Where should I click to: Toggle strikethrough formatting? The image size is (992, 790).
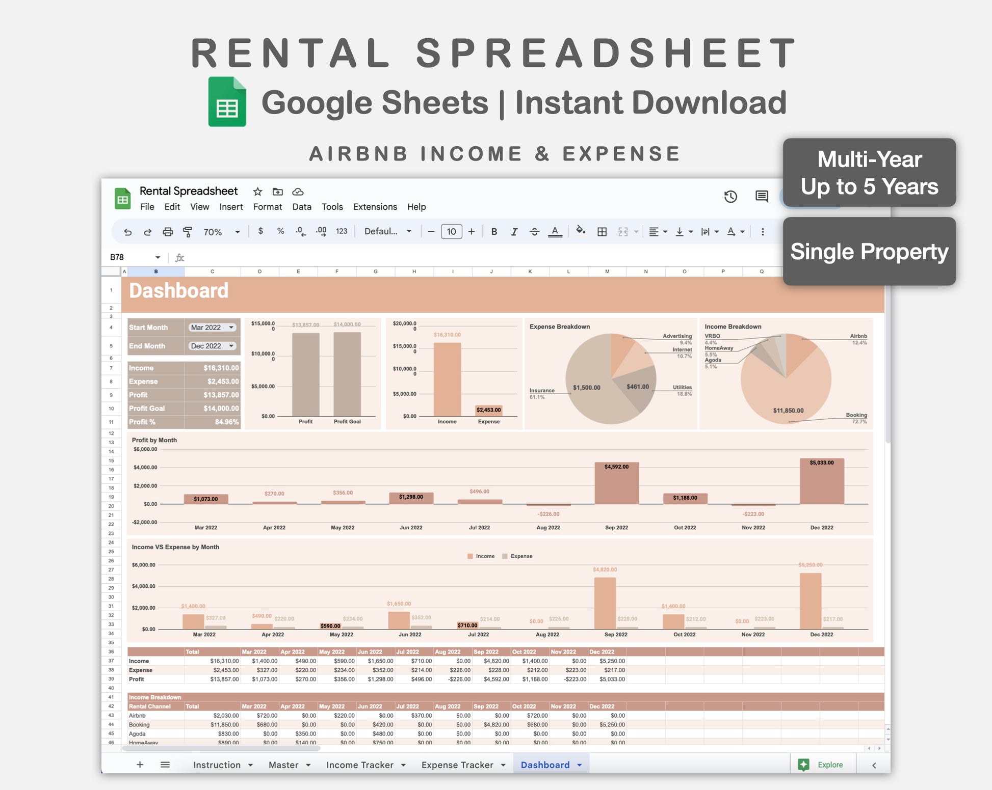coord(534,232)
